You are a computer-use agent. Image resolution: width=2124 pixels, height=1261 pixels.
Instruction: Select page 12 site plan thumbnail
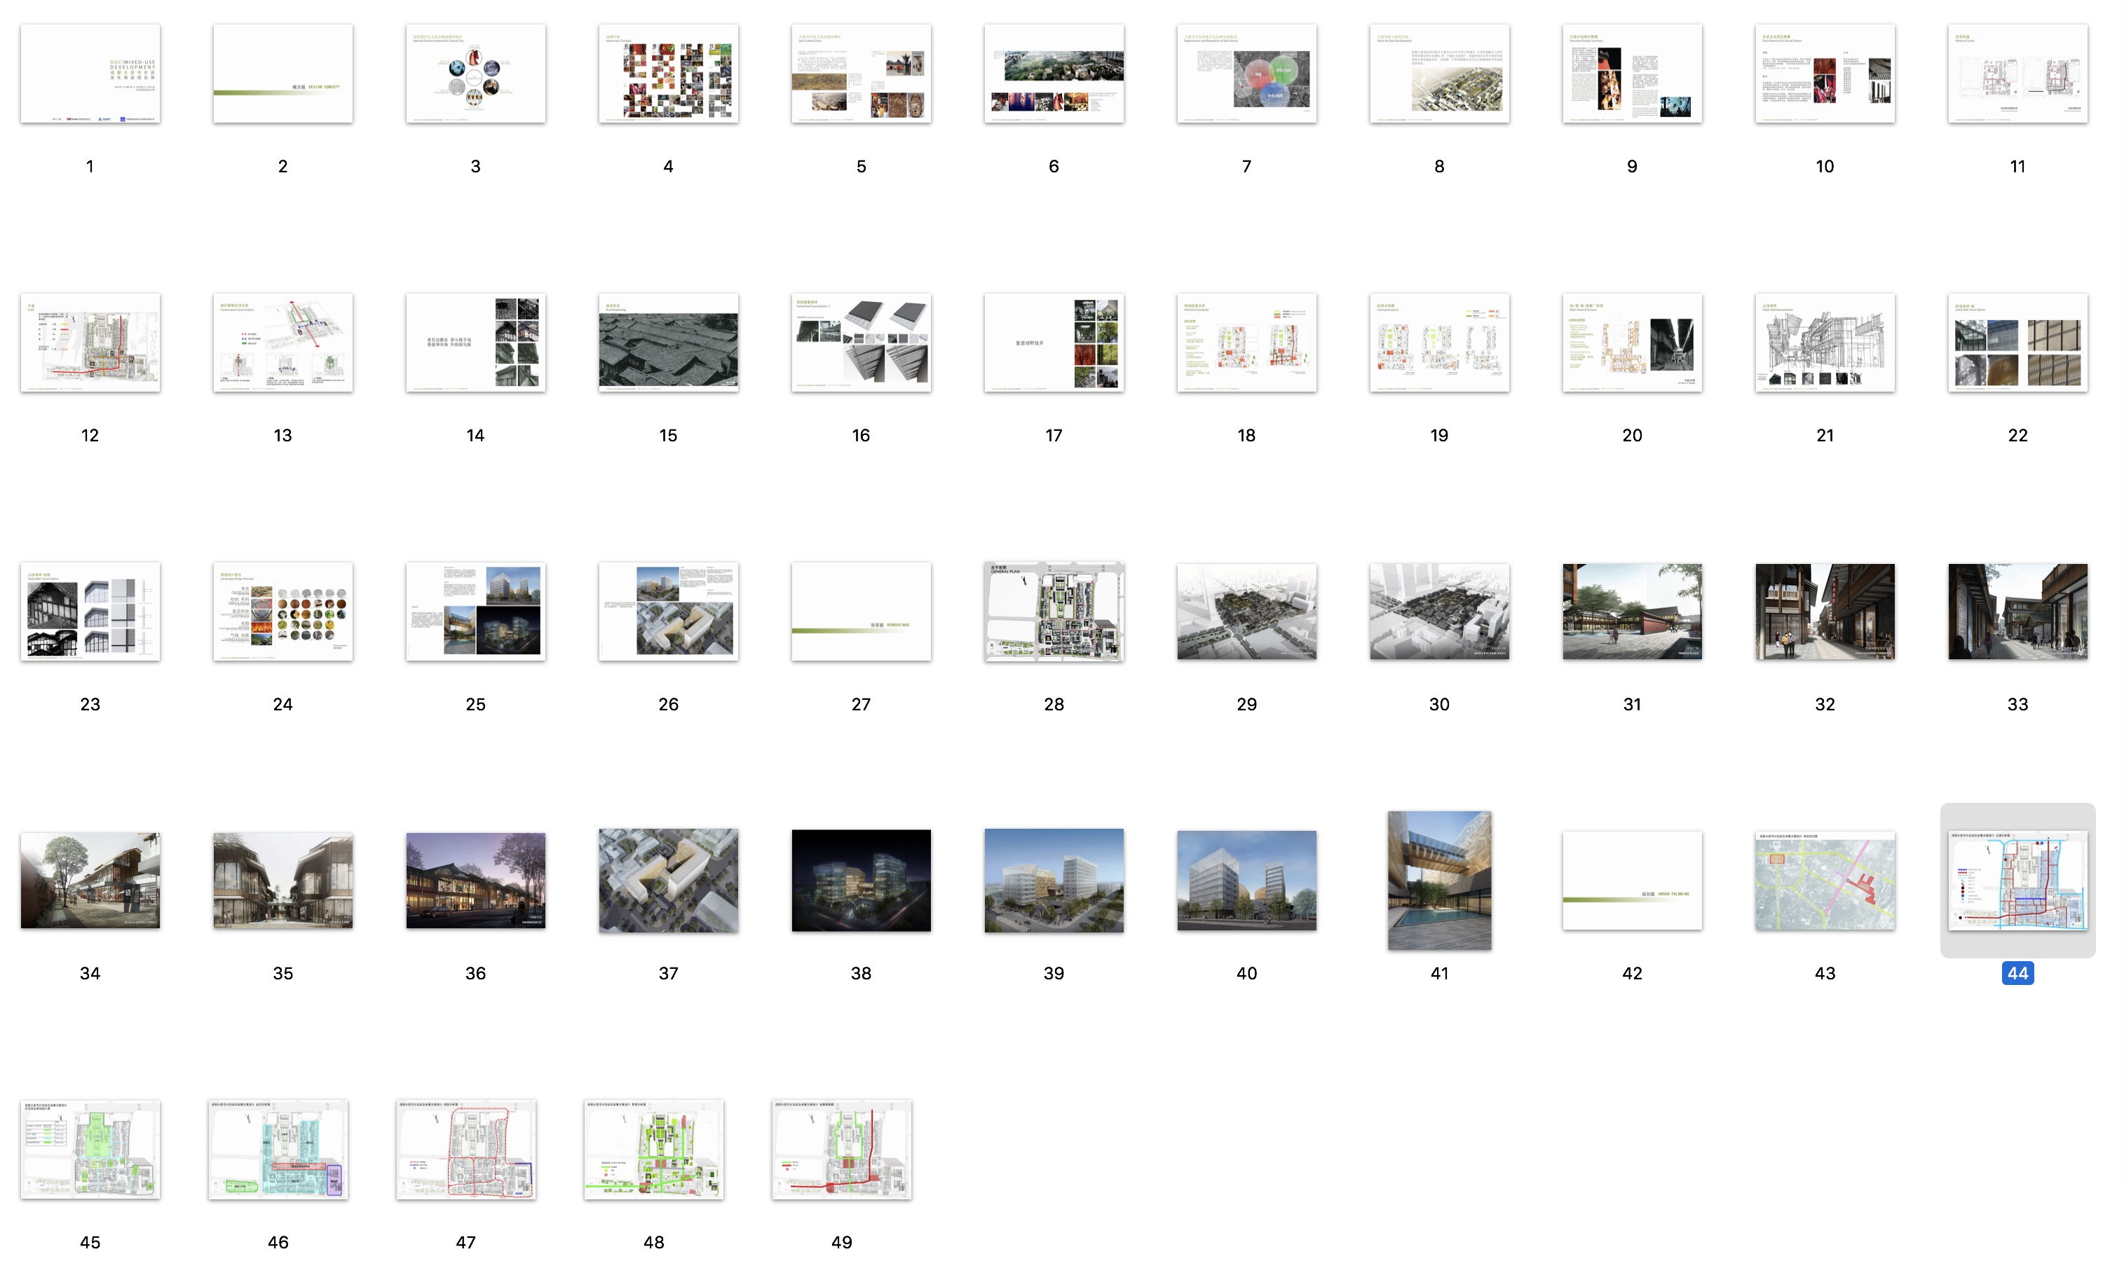point(90,343)
